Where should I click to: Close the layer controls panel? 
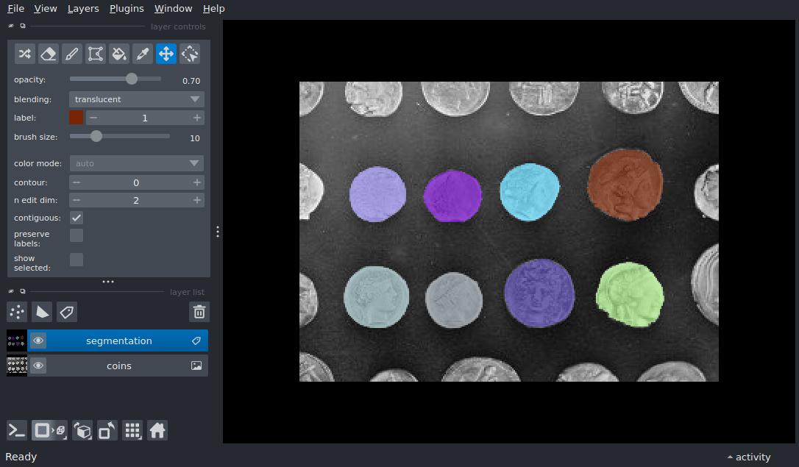[11, 26]
